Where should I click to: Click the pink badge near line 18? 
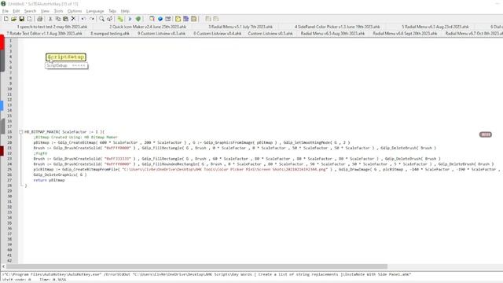click(486, 134)
